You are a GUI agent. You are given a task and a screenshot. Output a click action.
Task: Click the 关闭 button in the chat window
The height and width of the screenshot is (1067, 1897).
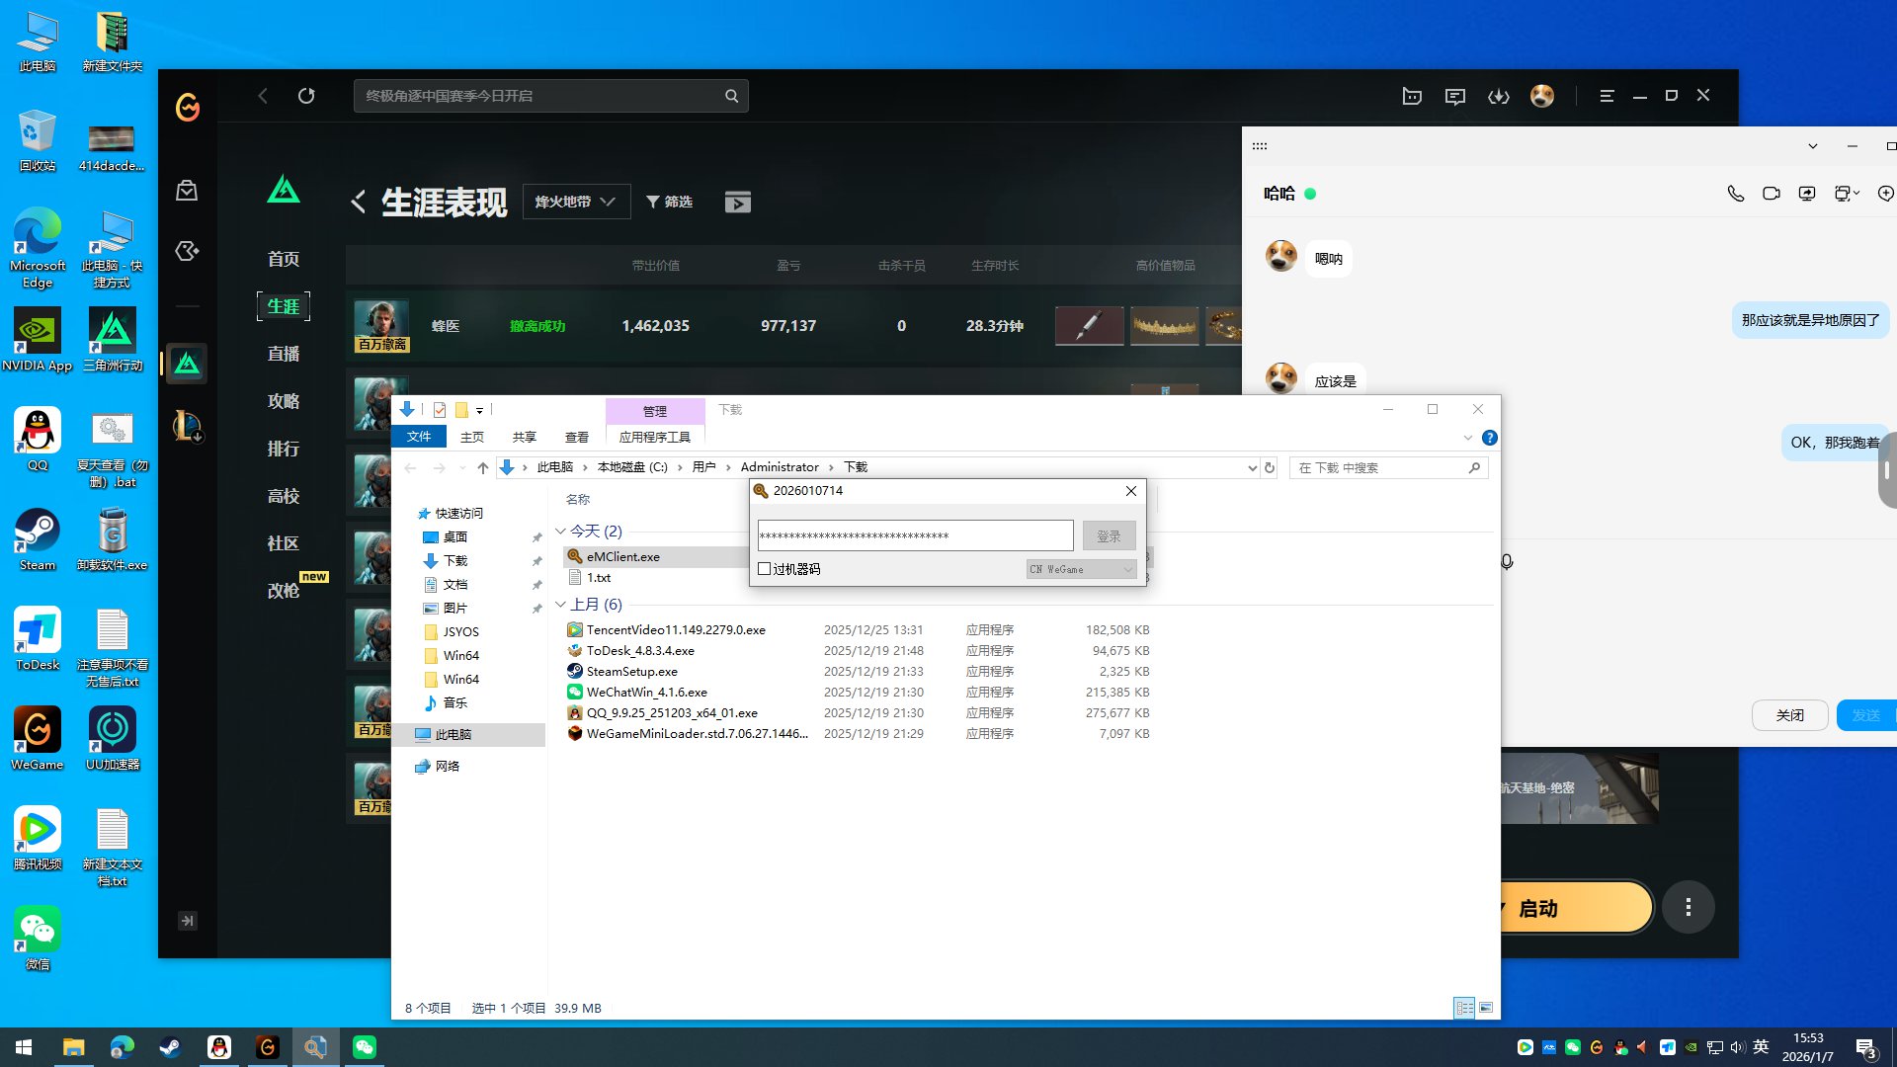coord(1789,715)
